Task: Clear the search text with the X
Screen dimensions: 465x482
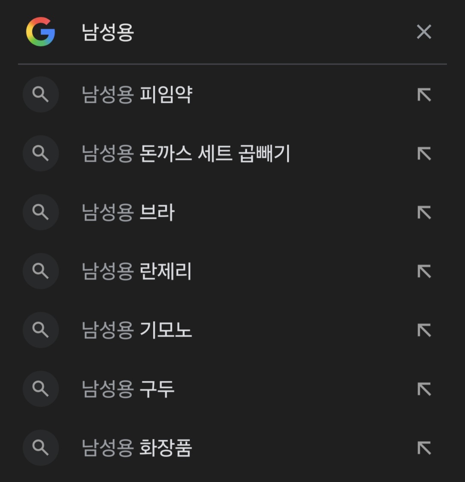Action: 424,32
